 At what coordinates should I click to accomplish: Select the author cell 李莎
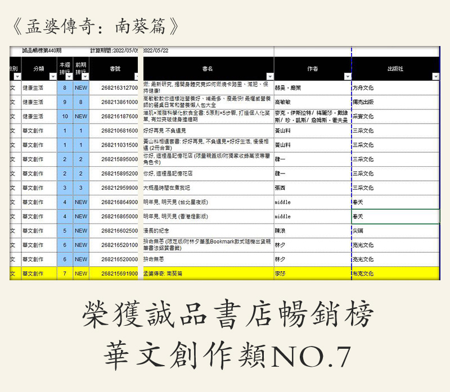(312, 274)
